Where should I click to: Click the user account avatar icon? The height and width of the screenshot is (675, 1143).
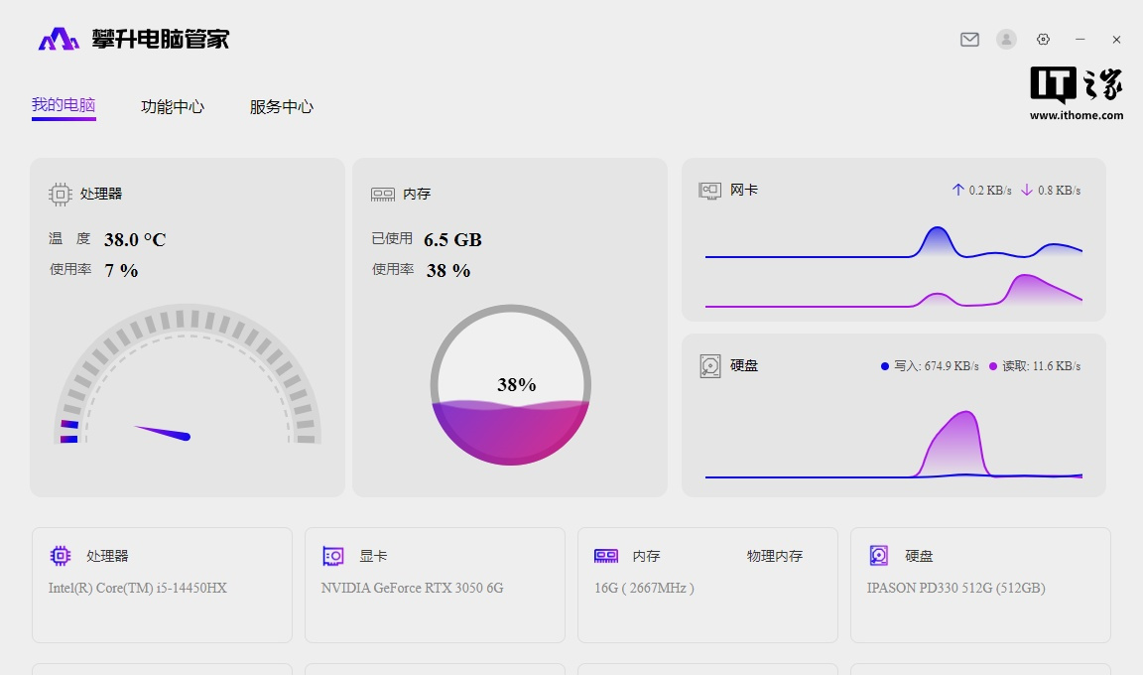pyautogui.click(x=1006, y=40)
